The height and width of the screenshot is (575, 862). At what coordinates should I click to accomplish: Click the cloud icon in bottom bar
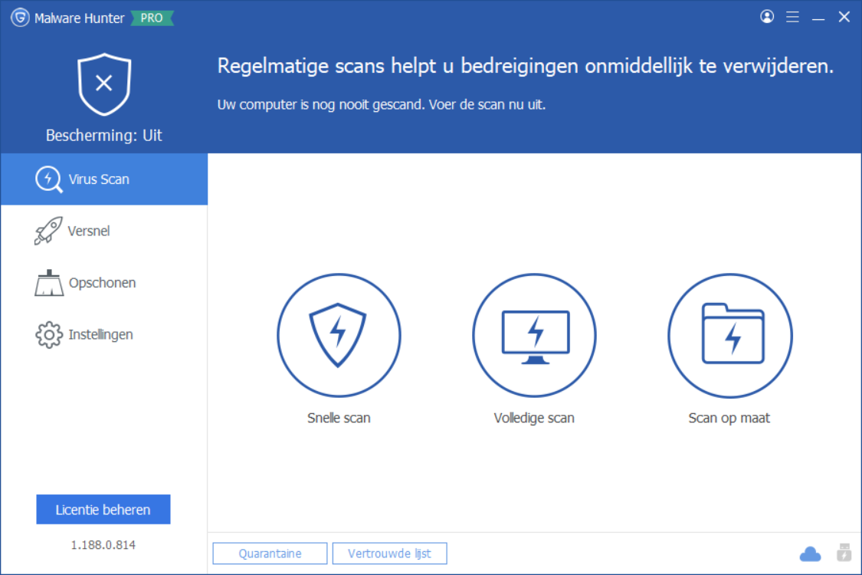(x=810, y=554)
